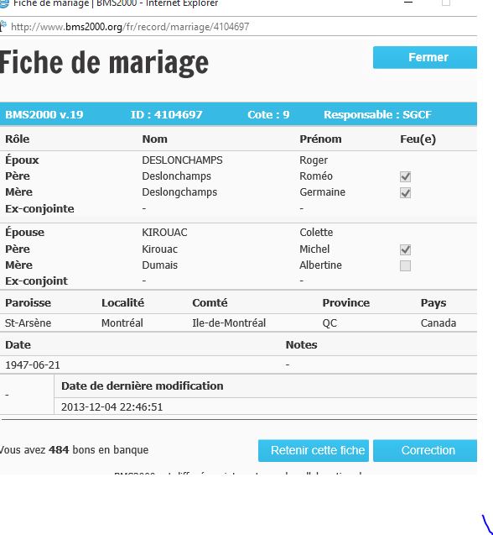This screenshot has height=535, width=493.
Task: Toggle Feu(e) checkbox for Michel Kirouac
Action: pyautogui.click(x=405, y=249)
